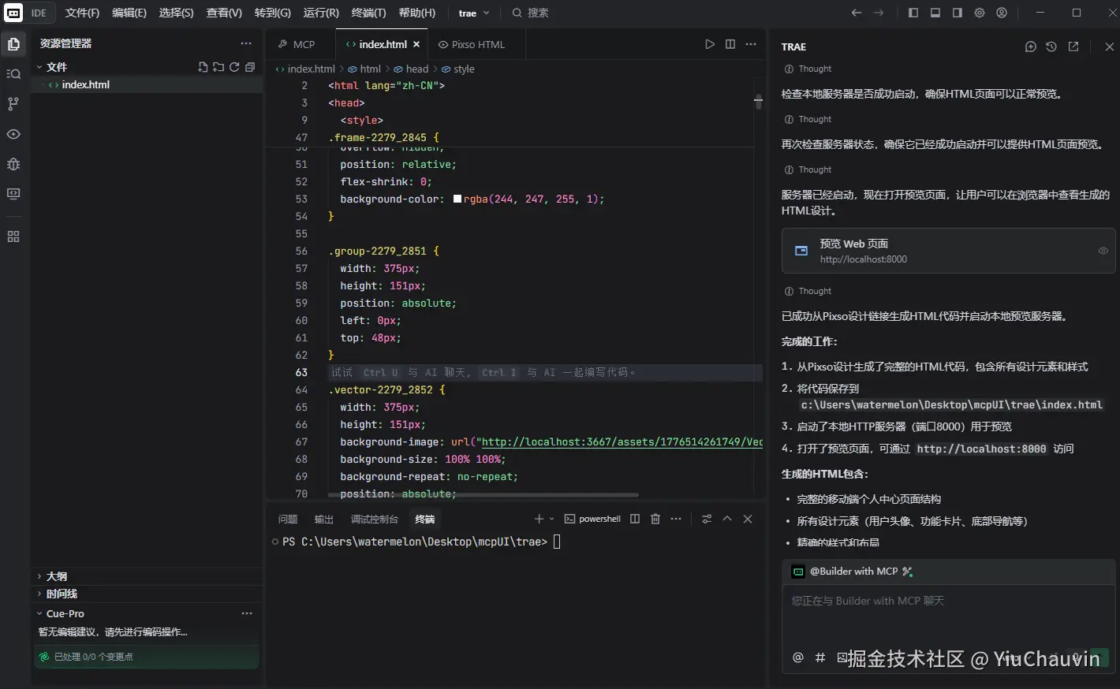
Task: Toggle the eye icon on the Web preview card
Action: [1103, 251]
